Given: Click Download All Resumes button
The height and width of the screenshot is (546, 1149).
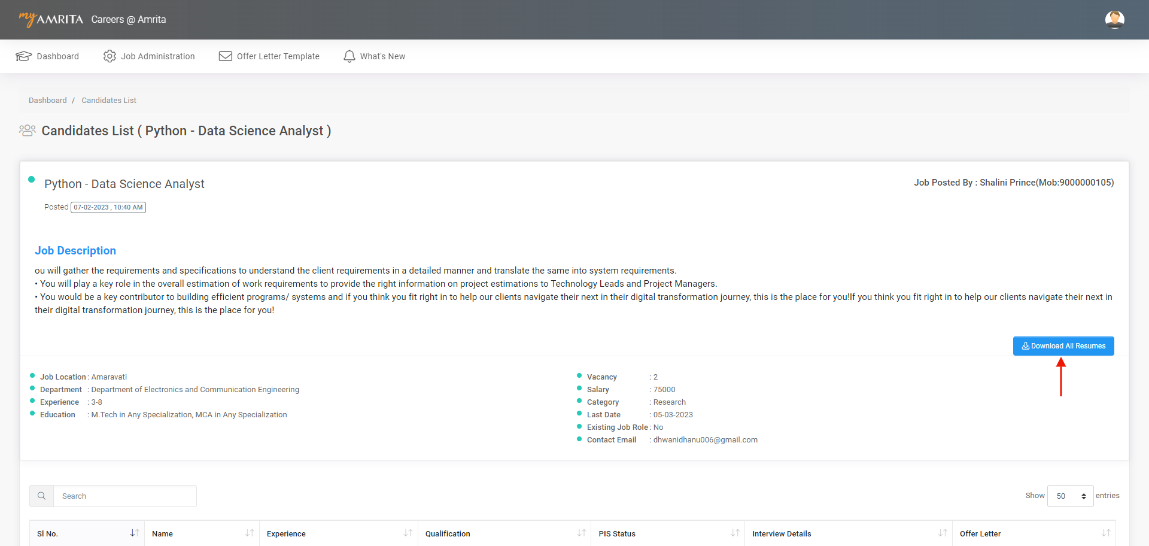Looking at the screenshot, I should coord(1063,346).
